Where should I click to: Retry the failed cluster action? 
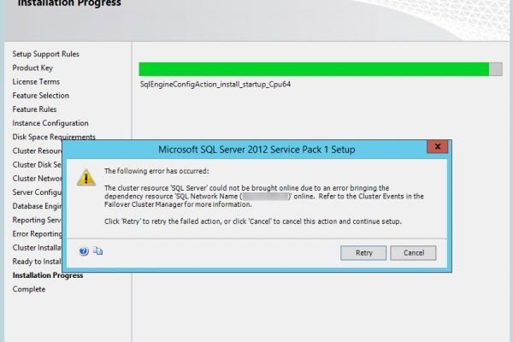(363, 253)
